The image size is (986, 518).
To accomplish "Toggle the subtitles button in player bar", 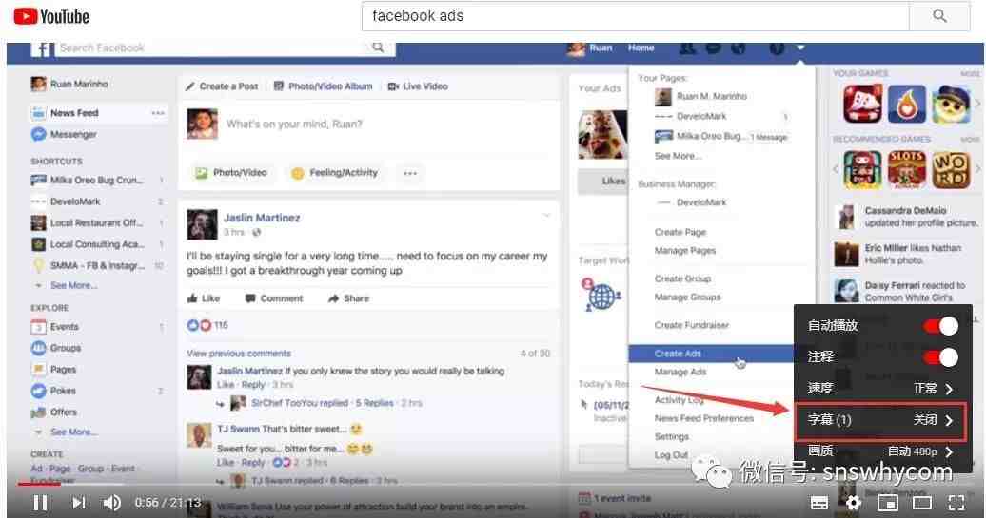I will [819, 502].
